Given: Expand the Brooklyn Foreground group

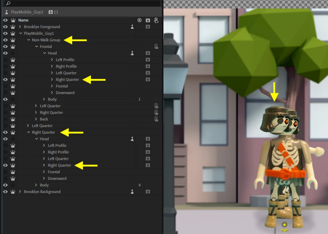Looking at the screenshot, I should 20,27.
